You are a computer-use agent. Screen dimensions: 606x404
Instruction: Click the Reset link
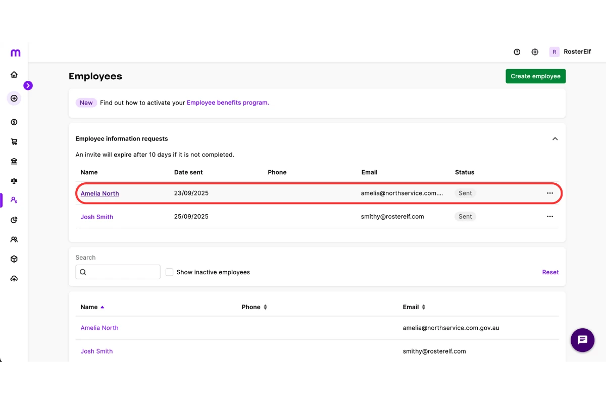(x=550, y=272)
